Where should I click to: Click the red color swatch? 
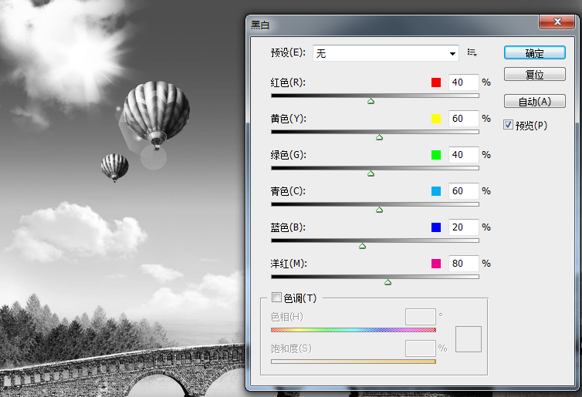click(x=436, y=82)
